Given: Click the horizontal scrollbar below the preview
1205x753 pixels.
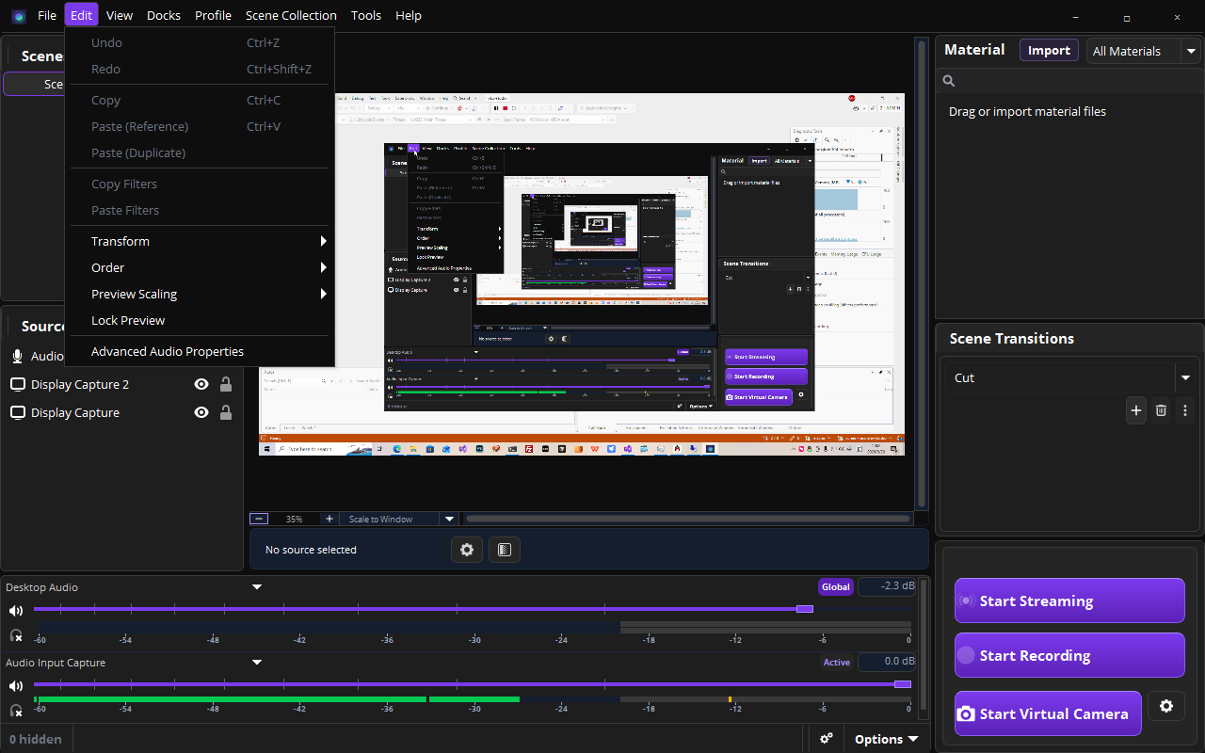Looking at the screenshot, I should click(x=687, y=519).
